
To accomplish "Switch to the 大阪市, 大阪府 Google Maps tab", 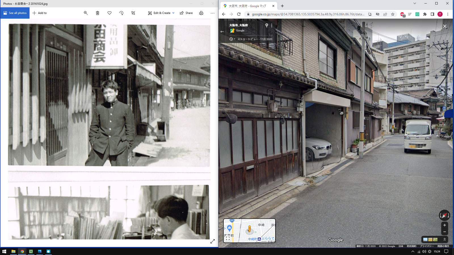I will [x=247, y=6].
